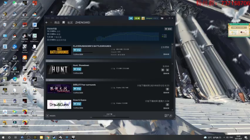Click the bottom 正在下载 download status bar
Viewport: 250px width, 140px height.
(x=109, y=115)
